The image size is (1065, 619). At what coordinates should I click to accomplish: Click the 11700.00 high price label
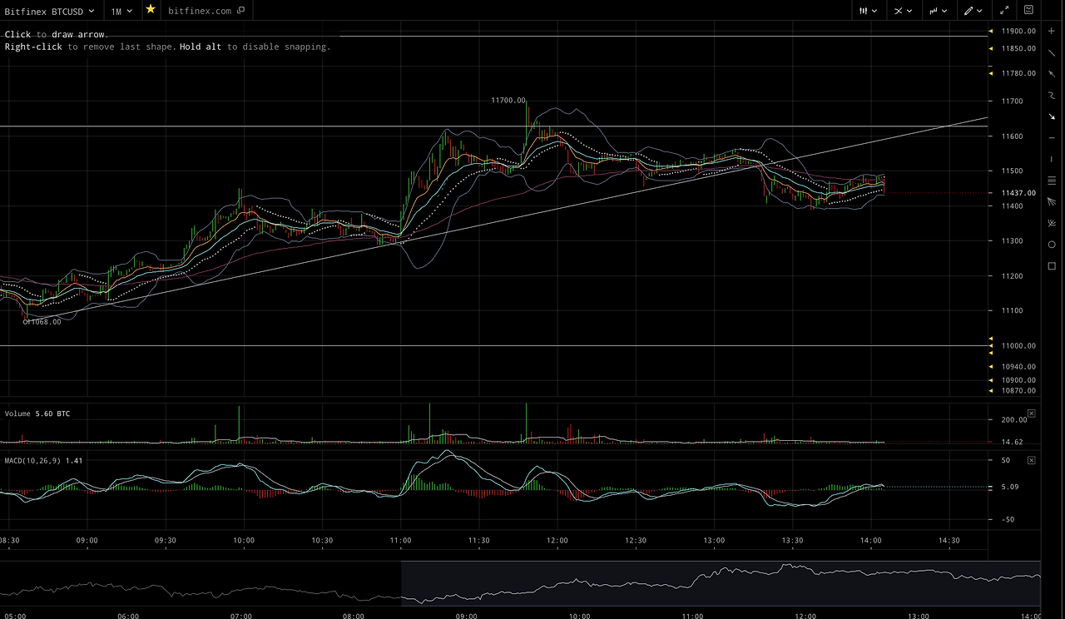click(x=508, y=101)
